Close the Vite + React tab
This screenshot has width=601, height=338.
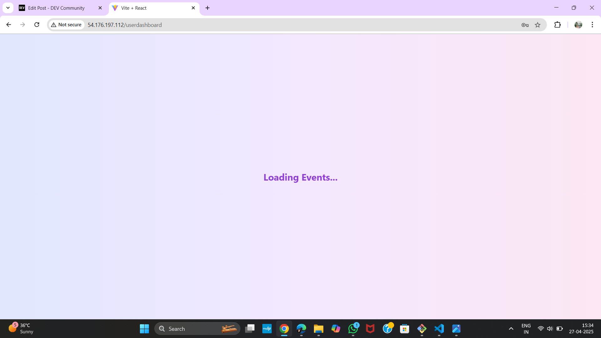pyautogui.click(x=193, y=8)
